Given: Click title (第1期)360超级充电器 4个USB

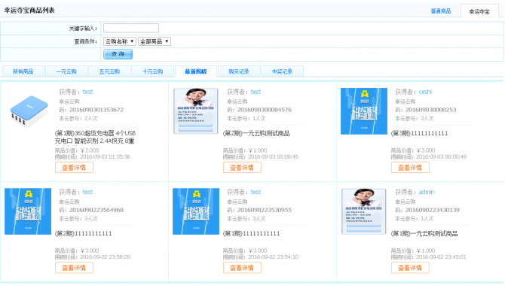Looking at the screenshot, I should [95, 137].
